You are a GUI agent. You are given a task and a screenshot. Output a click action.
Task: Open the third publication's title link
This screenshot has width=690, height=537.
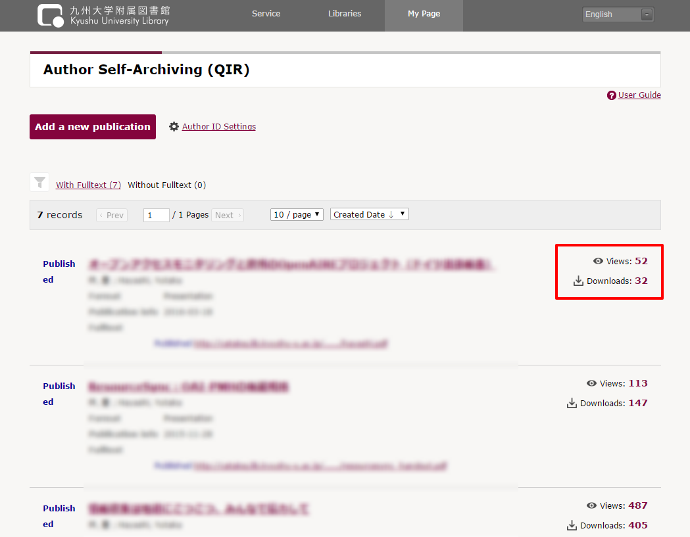tap(199, 509)
